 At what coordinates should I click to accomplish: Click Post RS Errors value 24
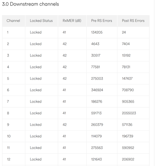coord(124,32)
